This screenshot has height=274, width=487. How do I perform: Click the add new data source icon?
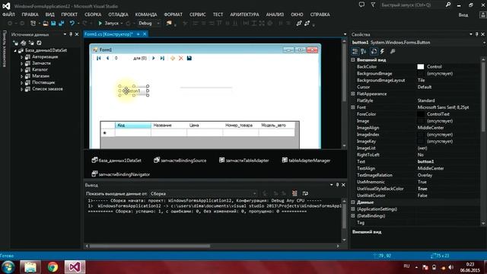(x=15, y=43)
